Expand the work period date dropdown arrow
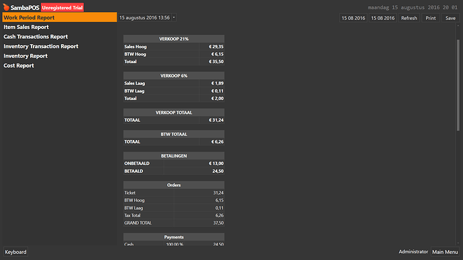Image resolution: width=463 pixels, height=260 pixels. tap(174, 17)
